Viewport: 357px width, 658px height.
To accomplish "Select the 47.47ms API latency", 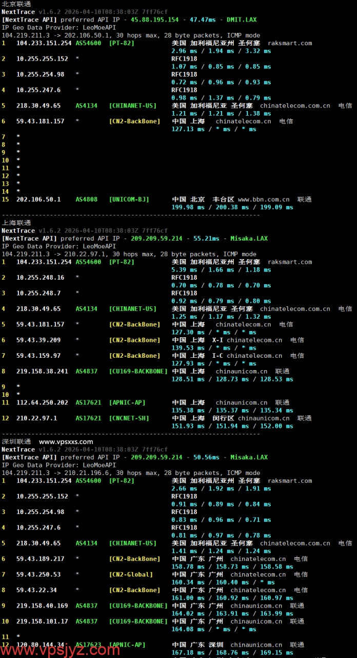I will pos(203,20).
